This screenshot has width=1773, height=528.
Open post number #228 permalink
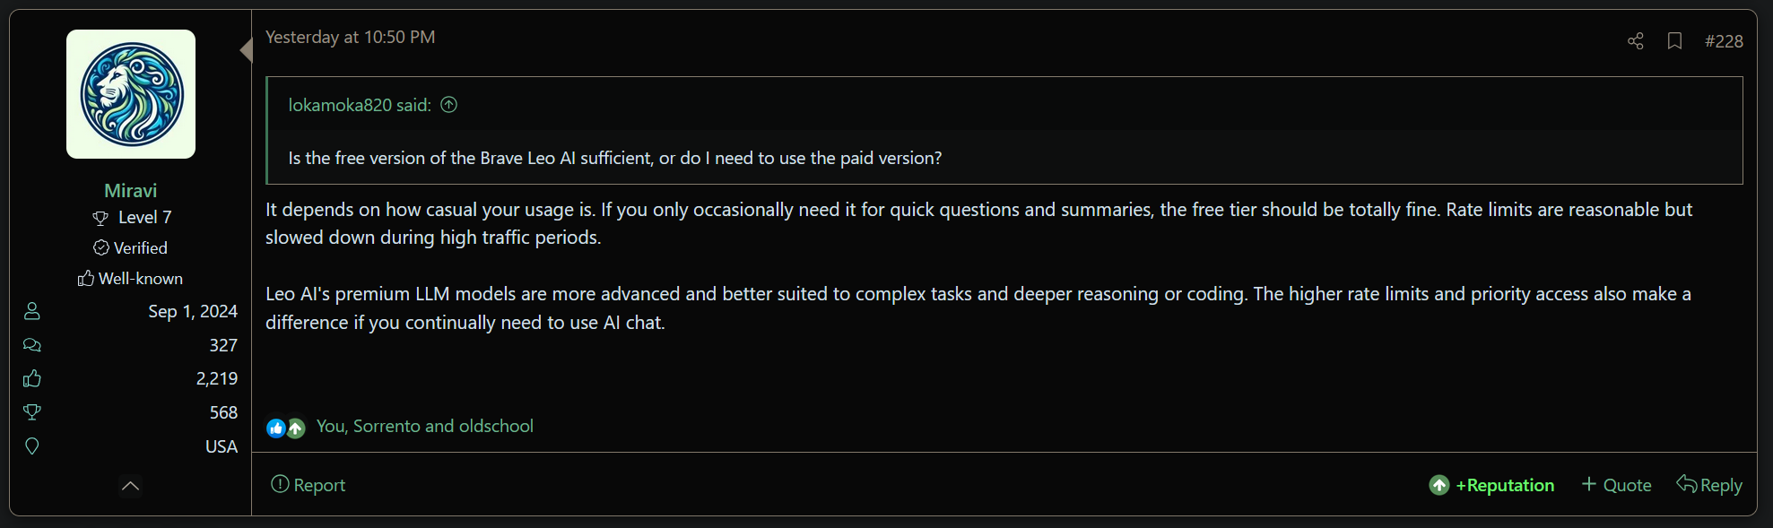pos(1724,41)
